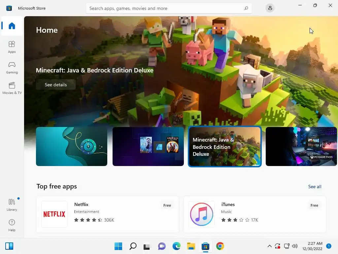
Task: Click the network tray icon
Action: point(287,246)
